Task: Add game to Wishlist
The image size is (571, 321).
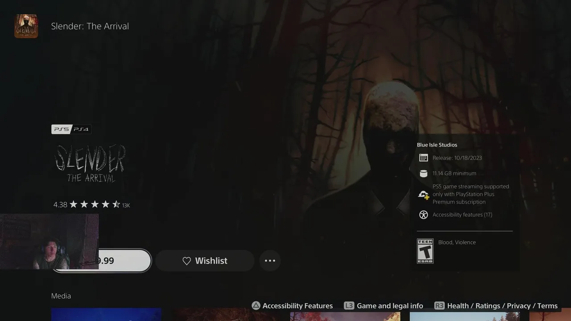Action: pos(205,261)
